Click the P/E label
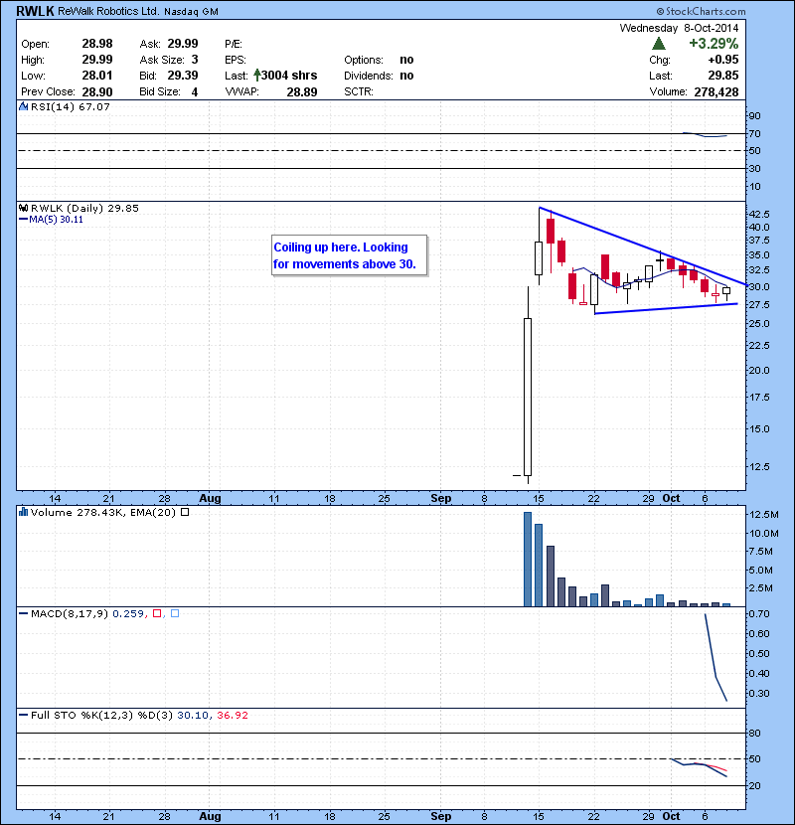Viewport: 795px width, 825px height. point(234,44)
